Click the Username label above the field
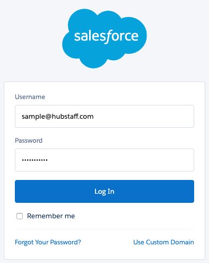209x263 pixels. (x=30, y=97)
